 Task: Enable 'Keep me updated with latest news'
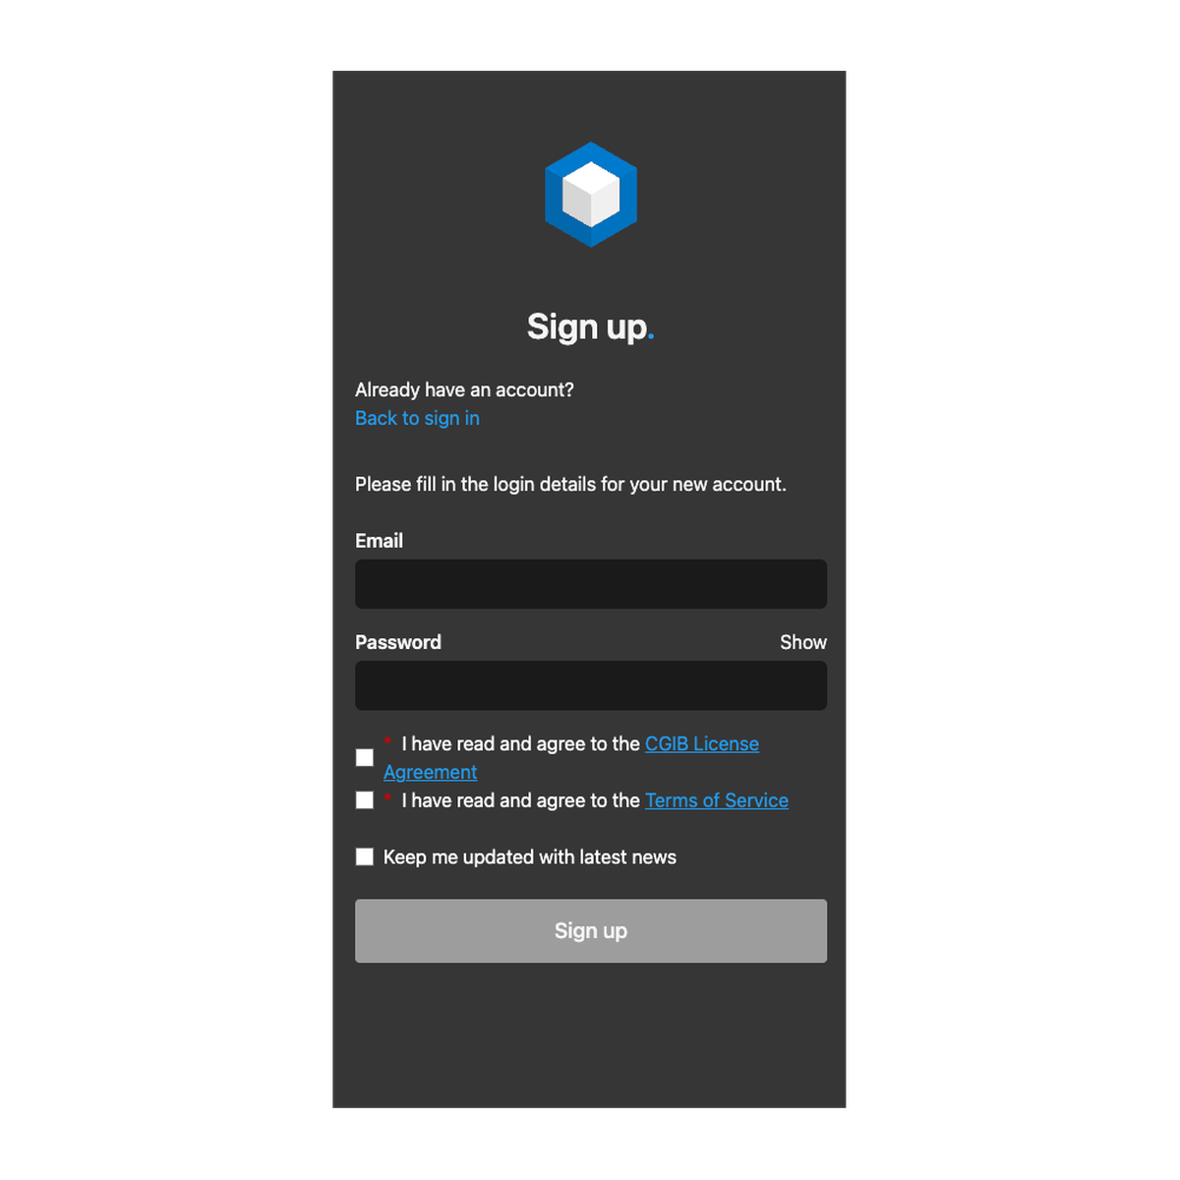tap(364, 856)
